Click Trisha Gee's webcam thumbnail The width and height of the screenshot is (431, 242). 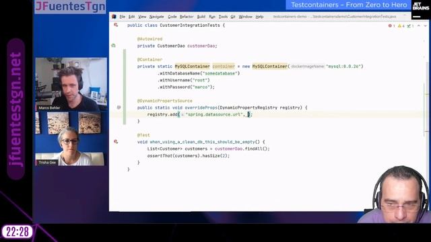pyautogui.click(x=70, y=138)
